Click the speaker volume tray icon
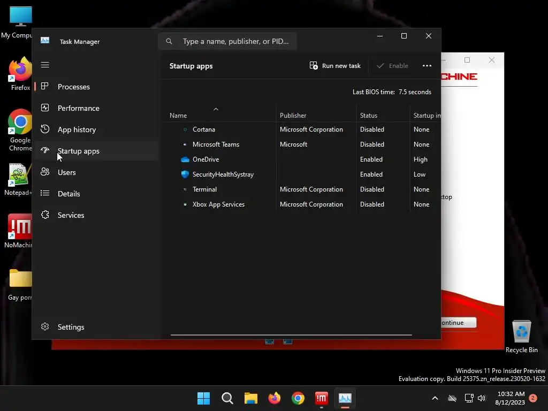Screen dimensions: 548x411 click(x=482, y=398)
